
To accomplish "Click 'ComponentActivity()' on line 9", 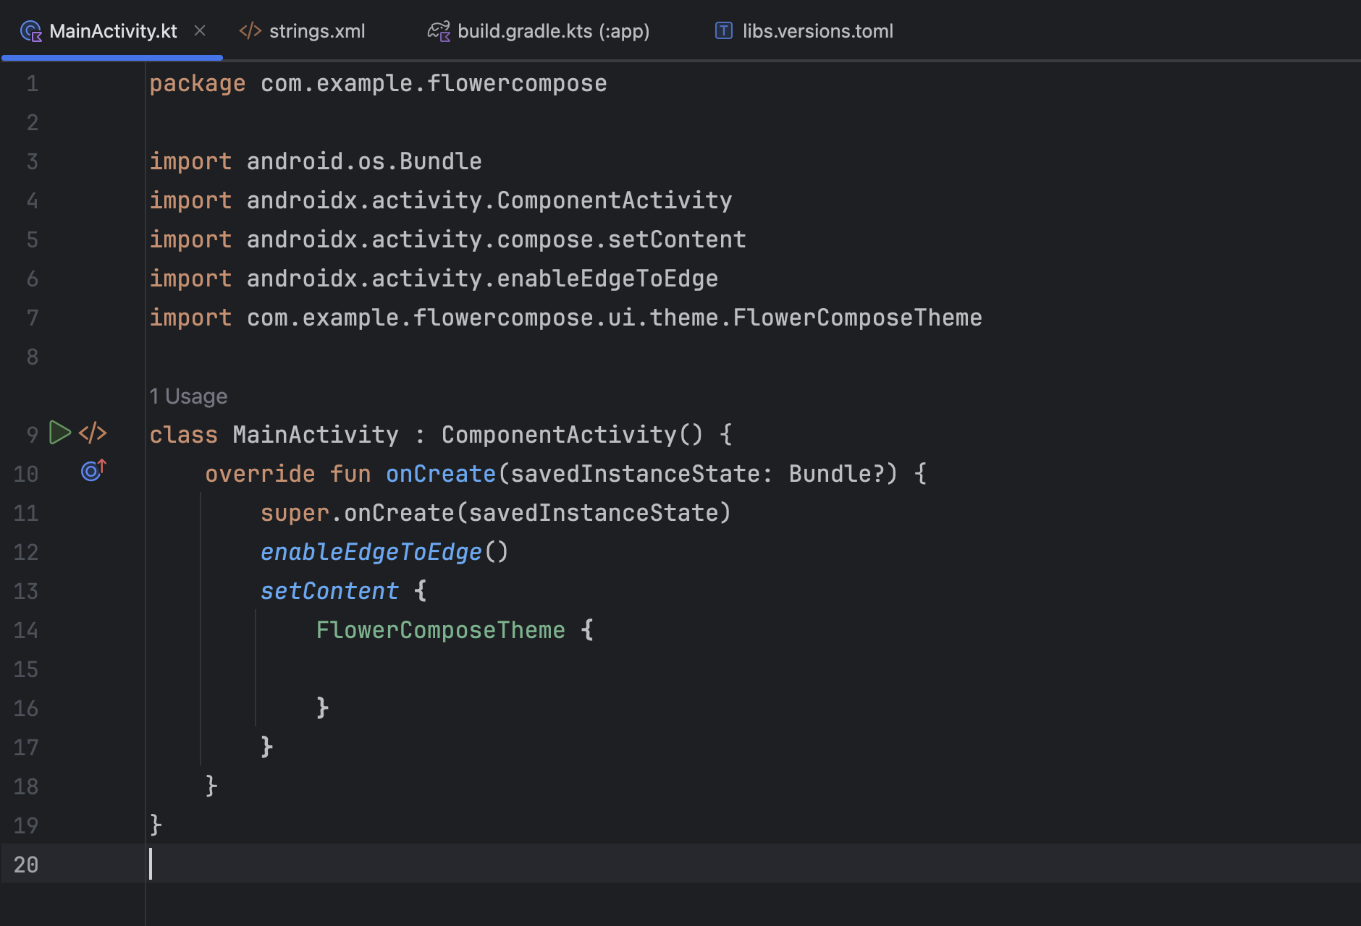I will (572, 435).
